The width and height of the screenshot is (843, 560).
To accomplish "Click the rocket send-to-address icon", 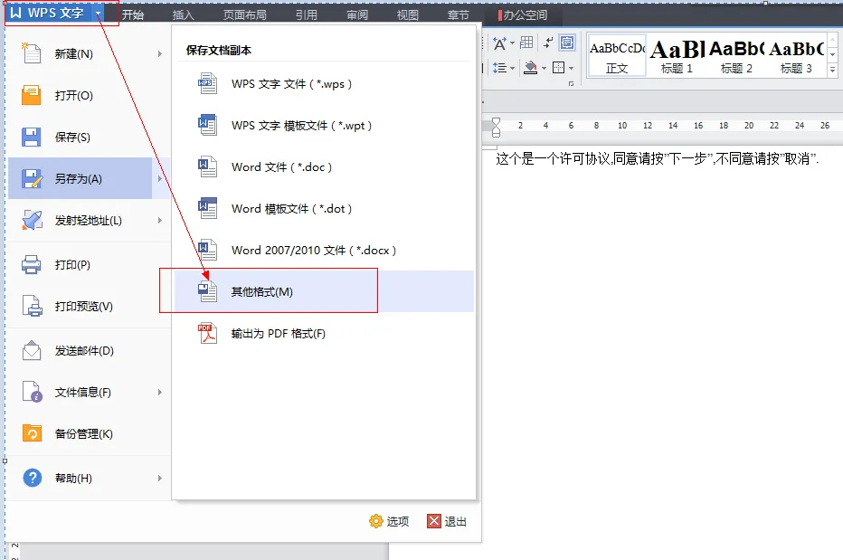I will click(x=32, y=220).
